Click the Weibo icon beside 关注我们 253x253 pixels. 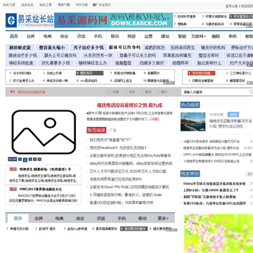point(94,5)
